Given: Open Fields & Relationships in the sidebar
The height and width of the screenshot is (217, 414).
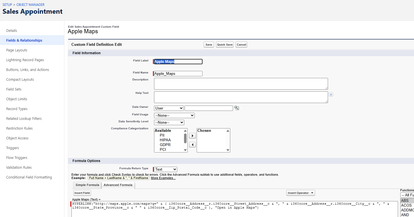Looking at the screenshot, I should tap(24, 40).
